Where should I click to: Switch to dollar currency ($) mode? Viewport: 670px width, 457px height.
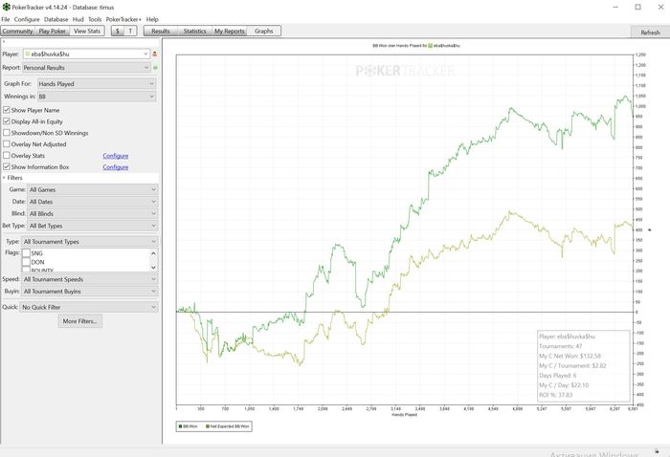(x=118, y=31)
